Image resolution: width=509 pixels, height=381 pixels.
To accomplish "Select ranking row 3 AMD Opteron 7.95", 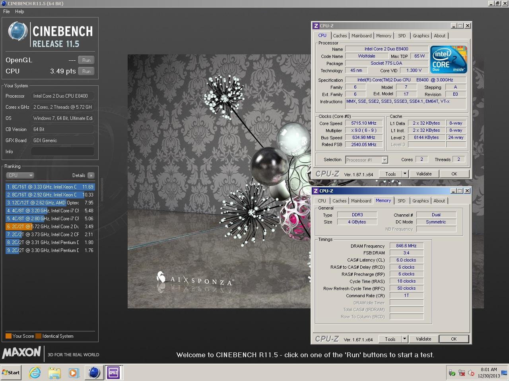I will tap(50, 203).
